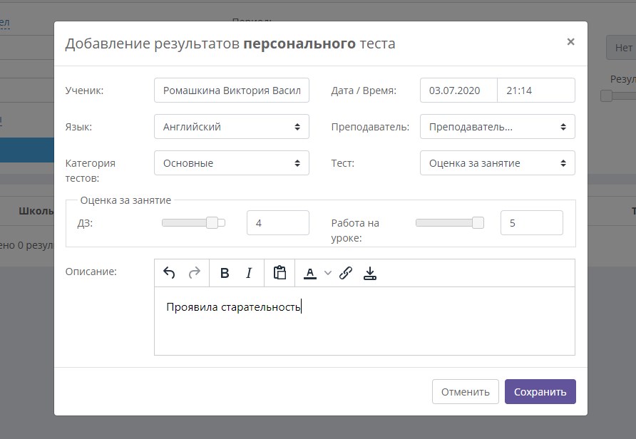Open the Язык dropdown showing Английский
Viewport: 636px width, 439px height.
coord(232,126)
